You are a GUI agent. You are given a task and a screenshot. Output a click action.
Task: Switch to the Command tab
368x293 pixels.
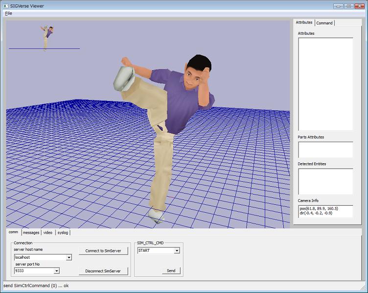click(x=324, y=23)
